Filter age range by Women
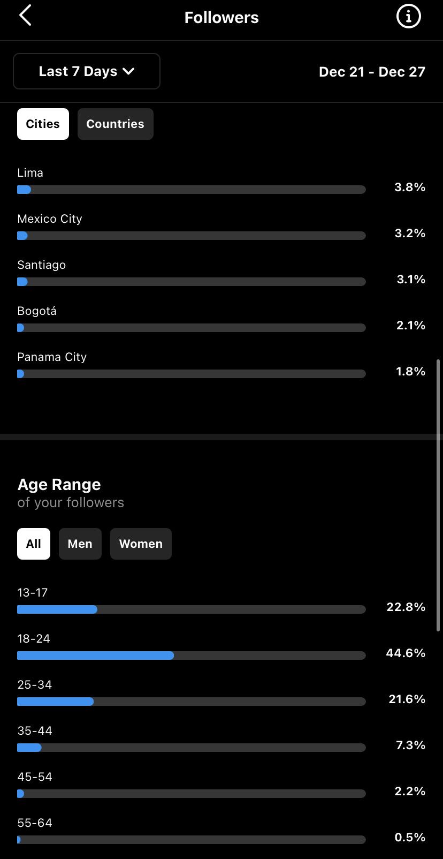Image resolution: width=443 pixels, height=859 pixels. click(141, 544)
